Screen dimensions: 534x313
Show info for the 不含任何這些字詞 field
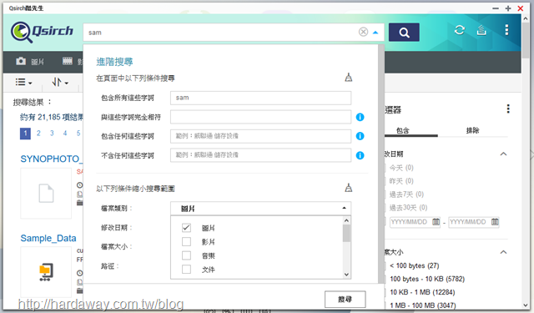pyautogui.click(x=360, y=155)
